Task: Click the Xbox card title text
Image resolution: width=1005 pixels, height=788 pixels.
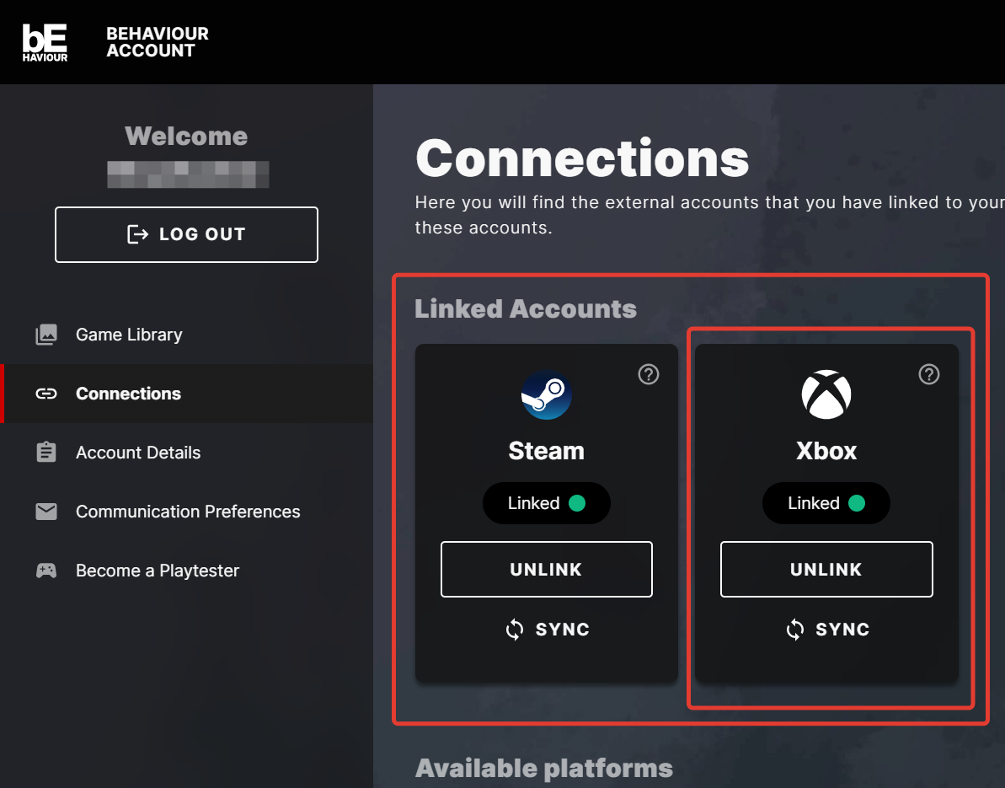Action: (x=826, y=451)
